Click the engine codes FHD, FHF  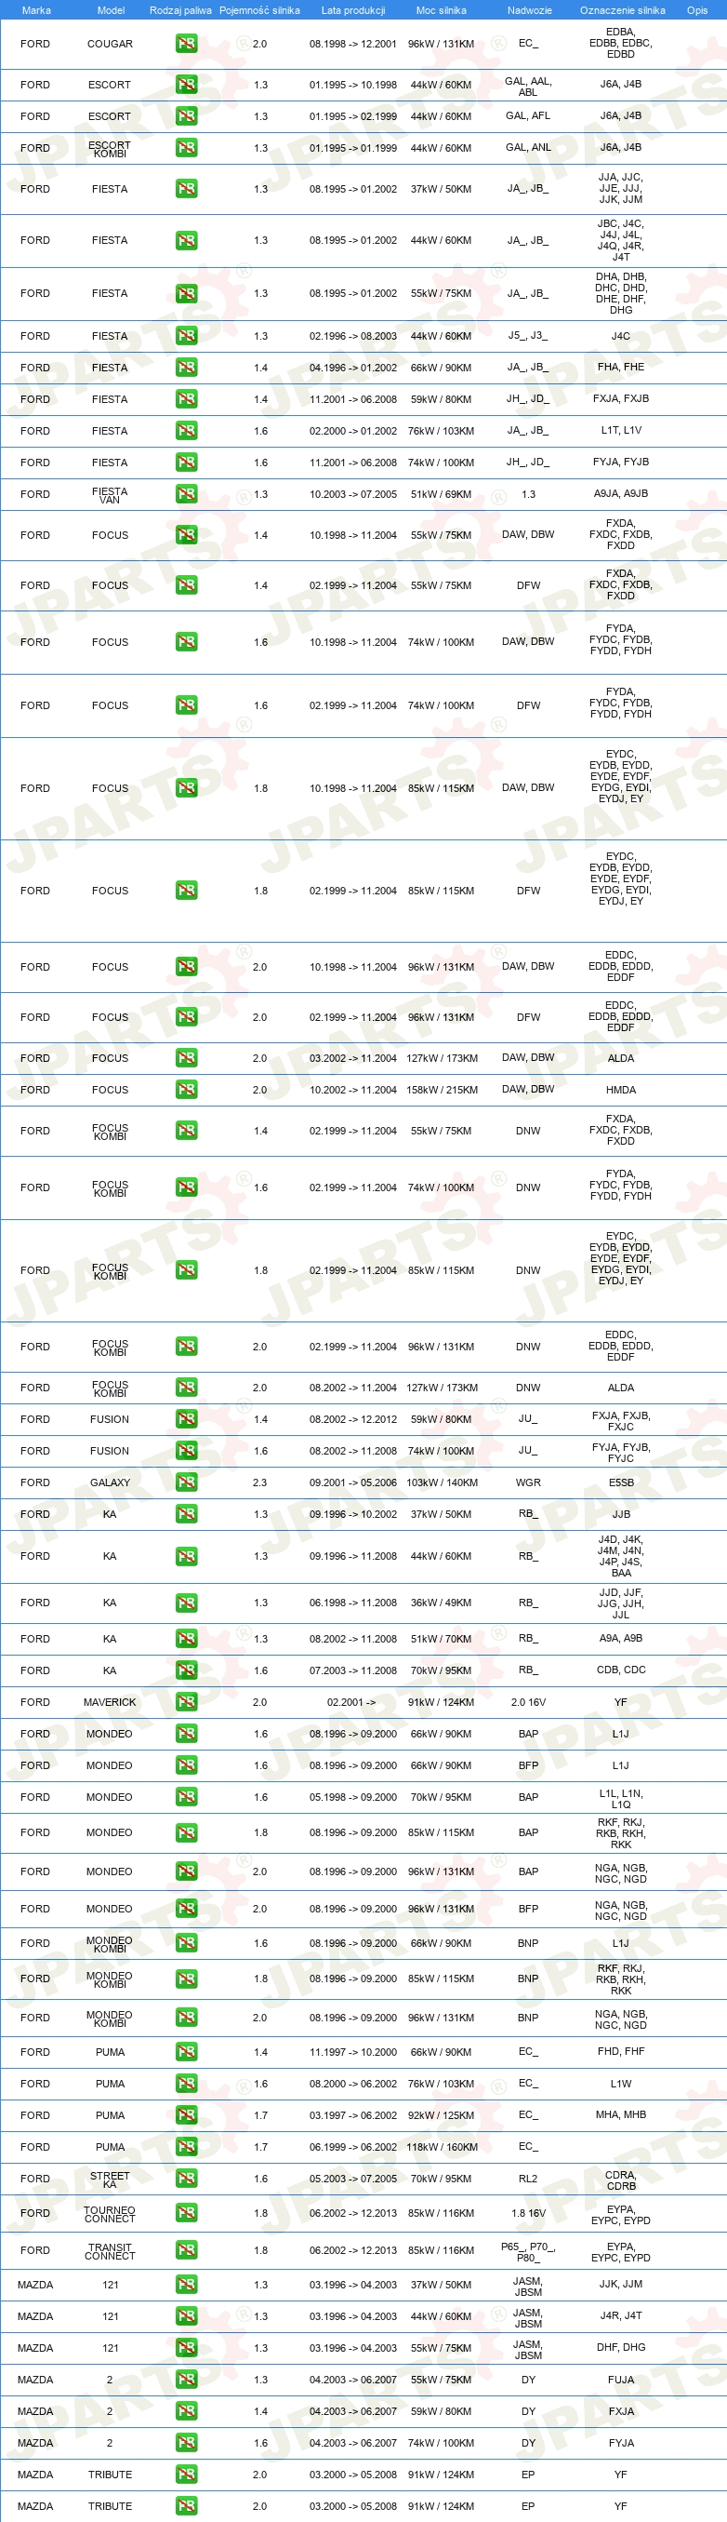[x=621, y=2051]
